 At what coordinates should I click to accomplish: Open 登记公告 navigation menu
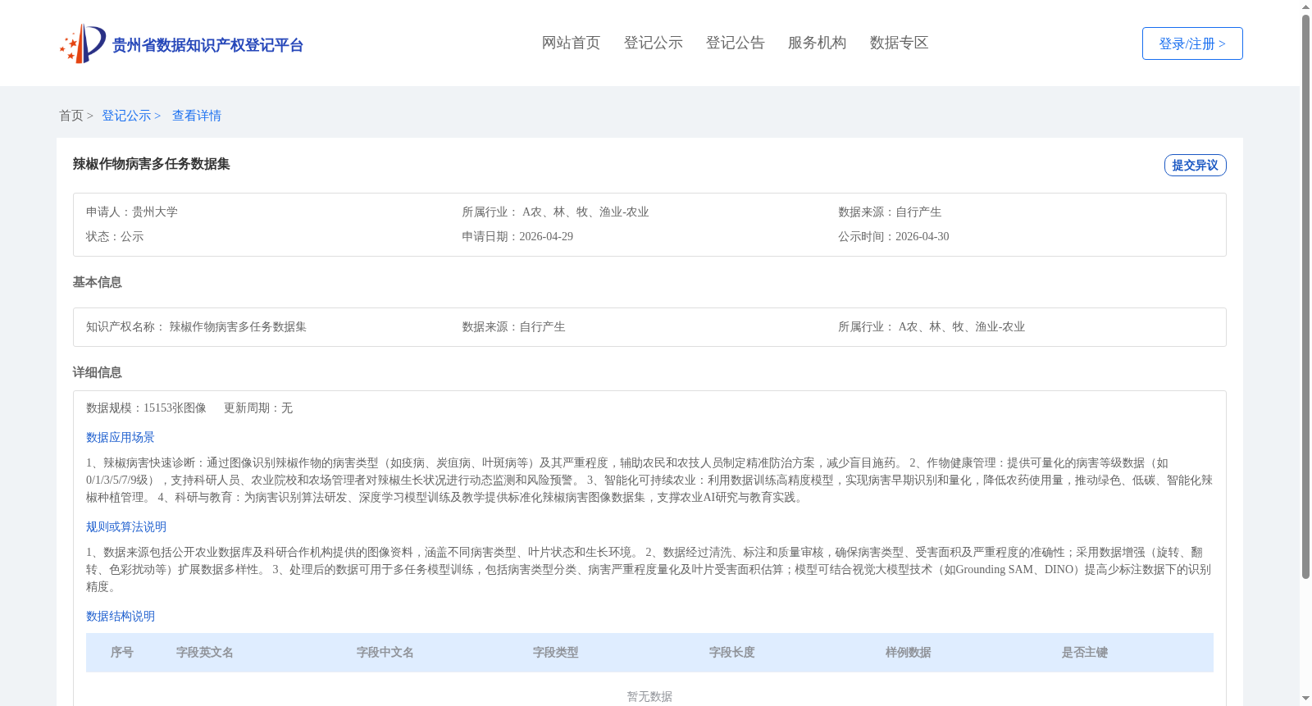pos(735,43)
